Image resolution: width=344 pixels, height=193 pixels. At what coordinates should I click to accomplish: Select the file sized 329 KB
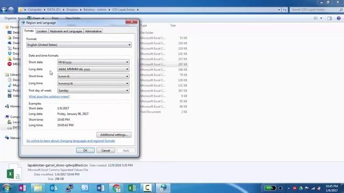click(163, 49)
